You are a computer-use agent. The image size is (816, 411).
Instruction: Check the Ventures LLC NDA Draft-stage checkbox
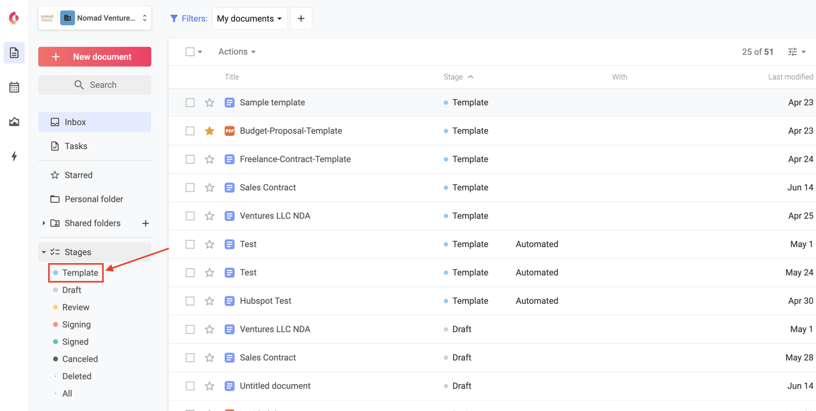pos(190,329)
